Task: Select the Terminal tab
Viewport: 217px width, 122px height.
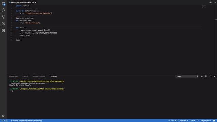Action: tap(53, 76)
